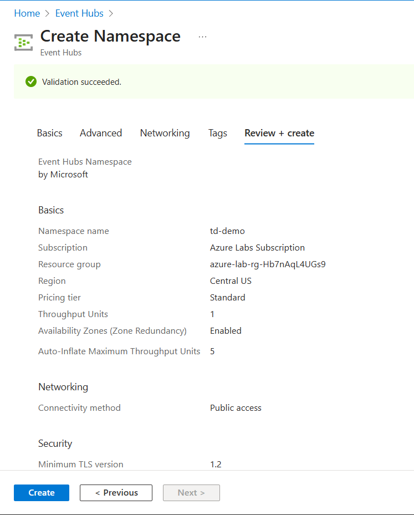Go back to Event Hubs breadcrumb
Viewport: 414px width, 515px height.
pyautogui.click(x=79, y=13)
